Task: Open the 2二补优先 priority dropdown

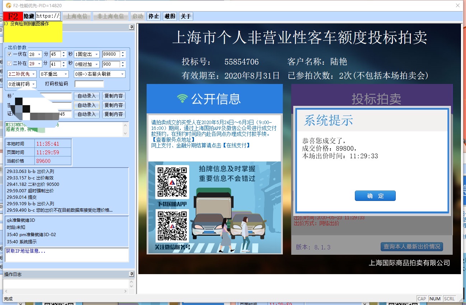Action: [x=22, y=74]
